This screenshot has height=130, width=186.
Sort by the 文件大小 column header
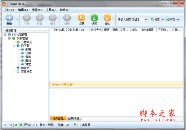96,30
